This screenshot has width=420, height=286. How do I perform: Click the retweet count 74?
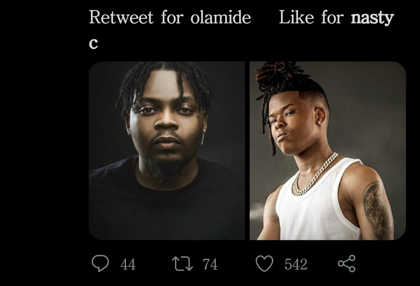[210, 264]
